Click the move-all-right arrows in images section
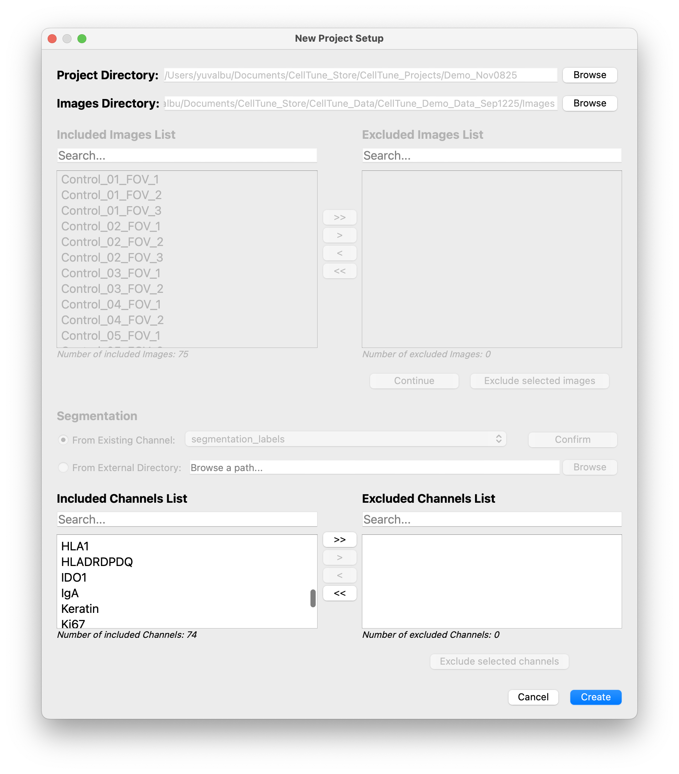 point(339,217)
